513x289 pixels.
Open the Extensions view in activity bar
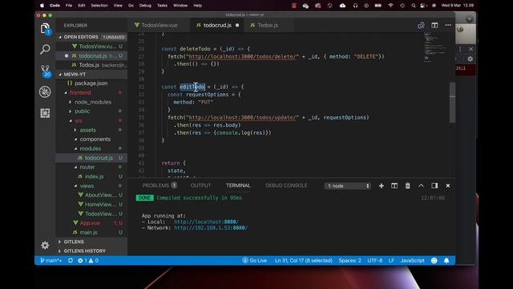point(45,113)
